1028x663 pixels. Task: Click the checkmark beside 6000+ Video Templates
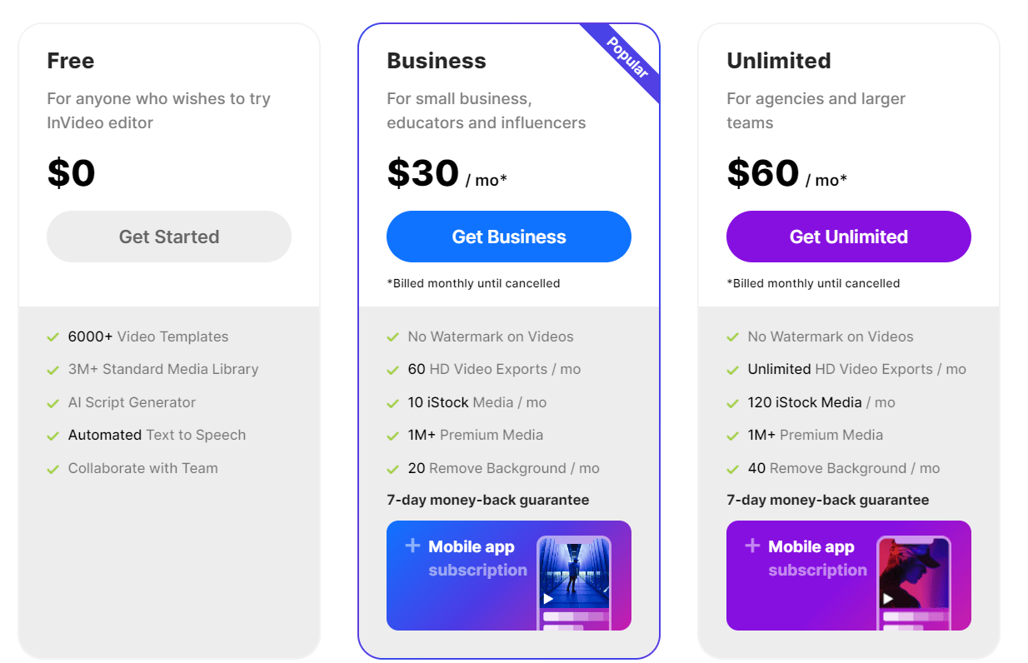(x=53, y=337)
